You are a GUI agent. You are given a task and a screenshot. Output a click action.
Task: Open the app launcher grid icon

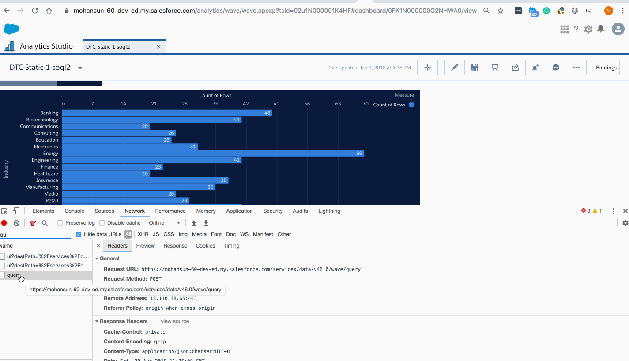coord(564,29)
